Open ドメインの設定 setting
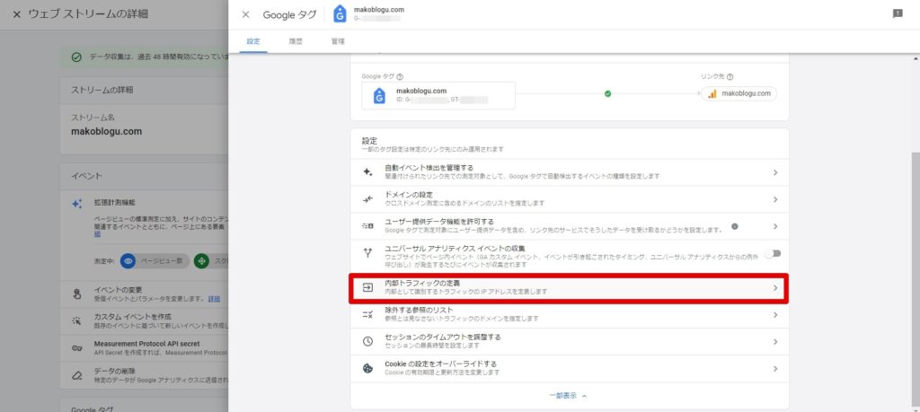This screenshot has width=920, height=412. (x=569, y=199)
